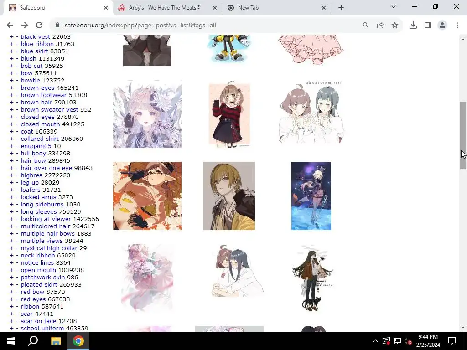Open the hair over one eye tag
This screenshot has width=467, height=350.
[x=47, y=168]
